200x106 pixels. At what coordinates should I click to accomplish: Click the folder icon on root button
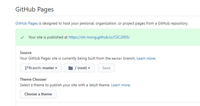(x=71, y=68)
